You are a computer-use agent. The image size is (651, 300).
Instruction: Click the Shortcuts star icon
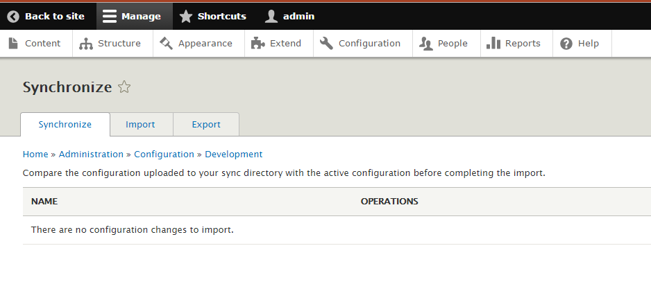point(186,16)
